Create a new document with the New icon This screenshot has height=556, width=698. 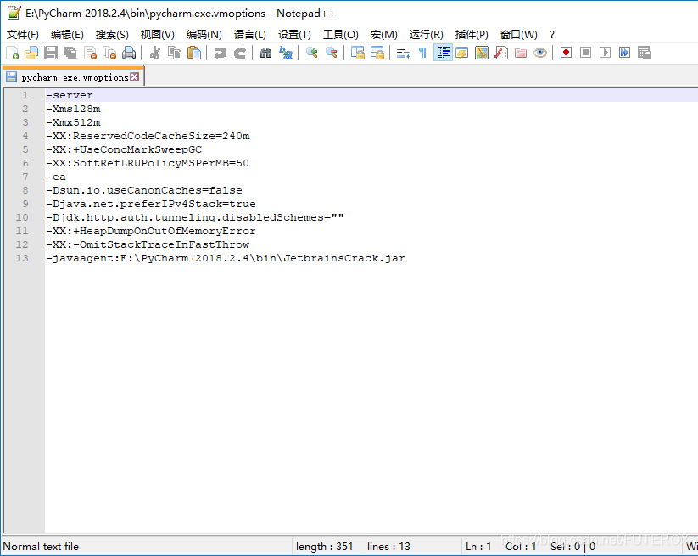13,53
